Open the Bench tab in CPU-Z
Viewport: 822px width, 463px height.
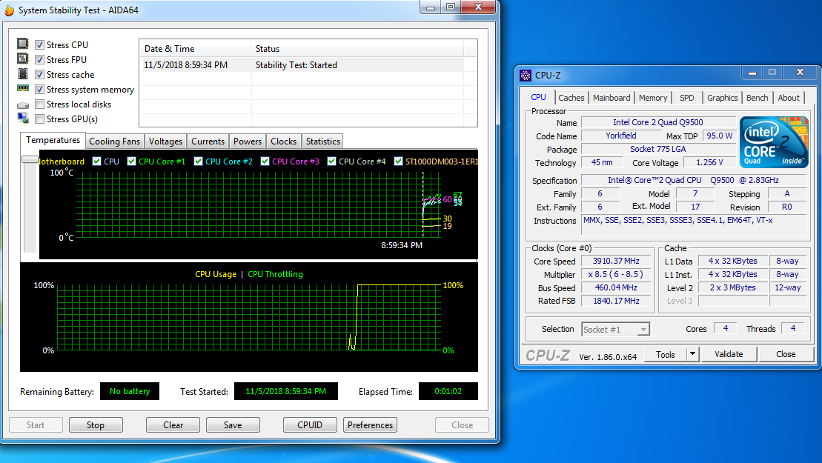pos(757,98)
